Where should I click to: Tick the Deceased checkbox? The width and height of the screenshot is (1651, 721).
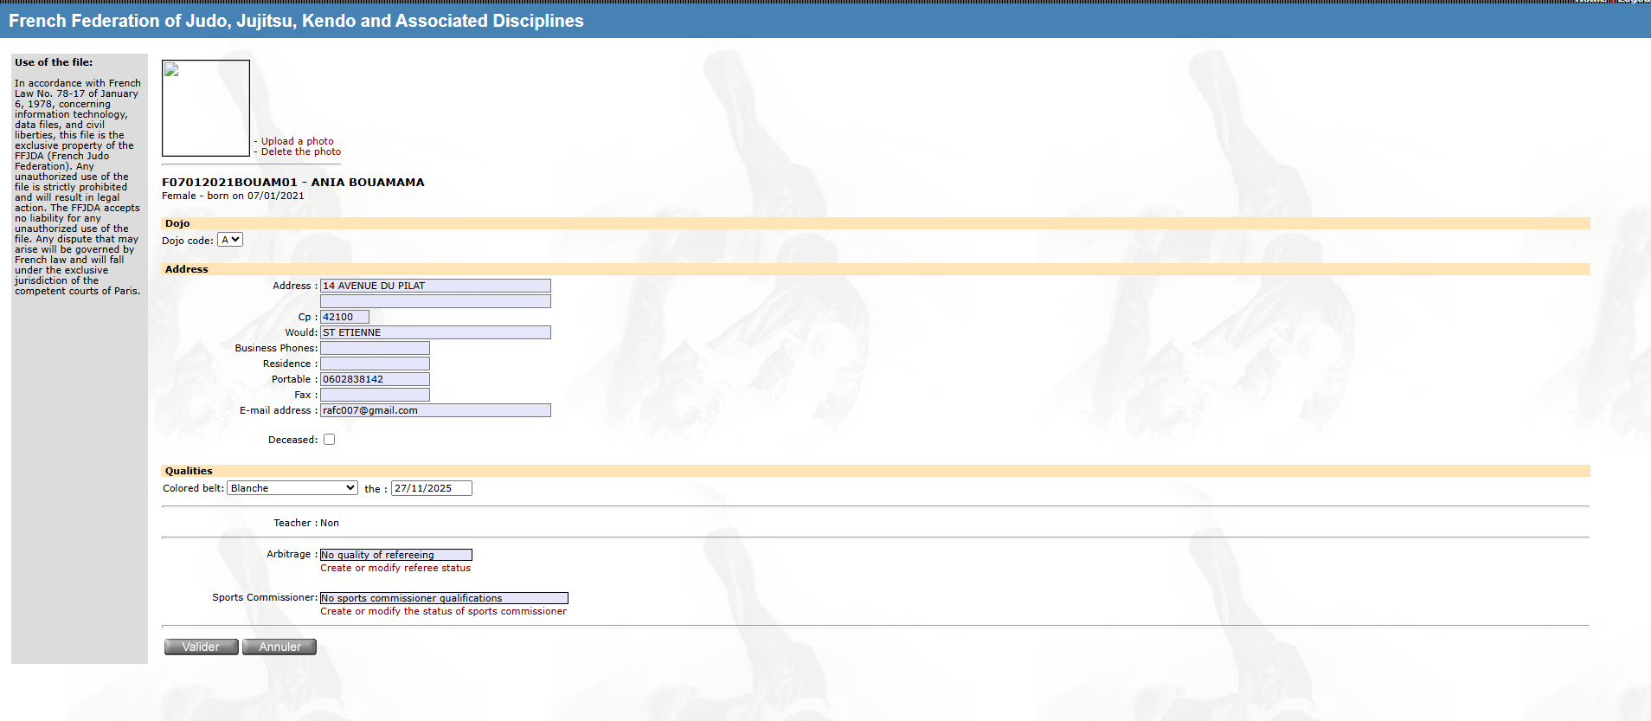(329, 440)
